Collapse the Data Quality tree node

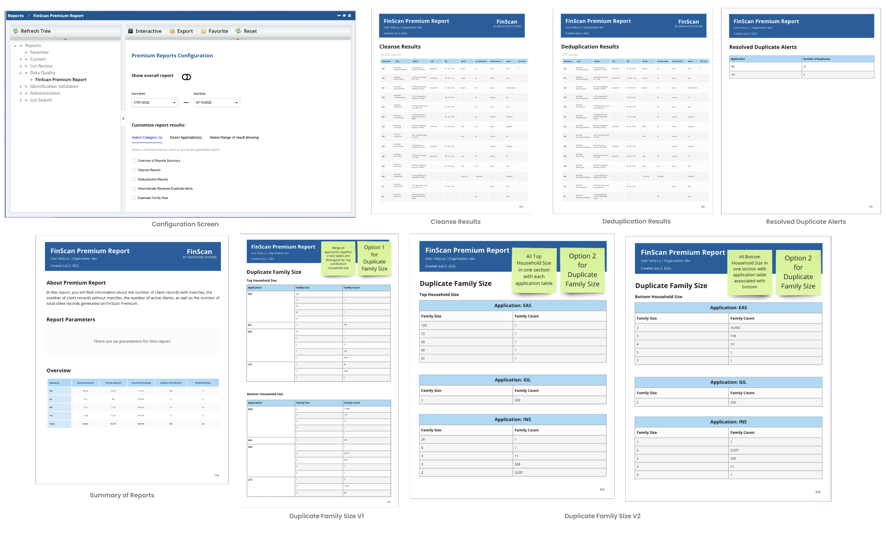point(21,73)
